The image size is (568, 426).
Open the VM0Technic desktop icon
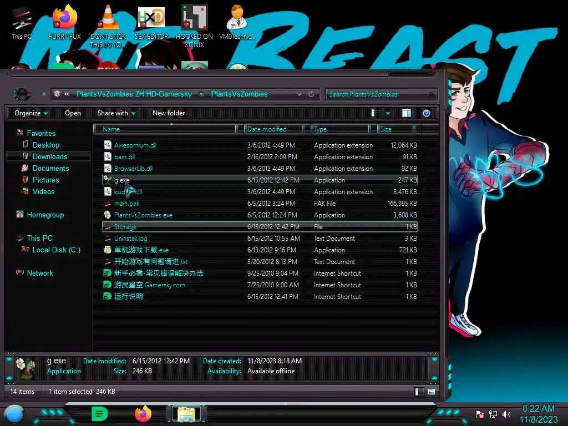237,23
